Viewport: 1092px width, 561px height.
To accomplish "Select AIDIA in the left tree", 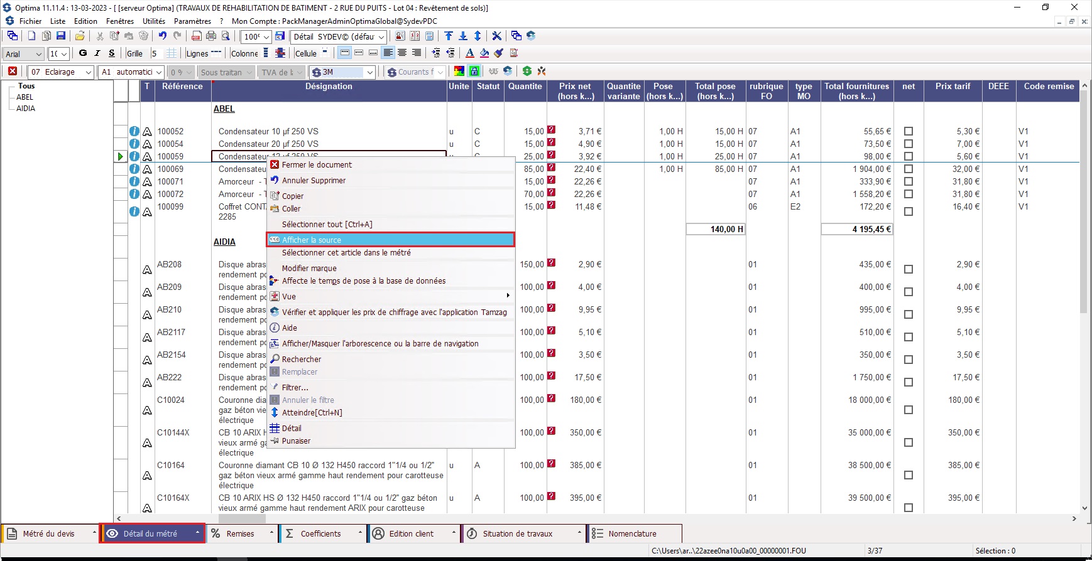I will (26, 109).
